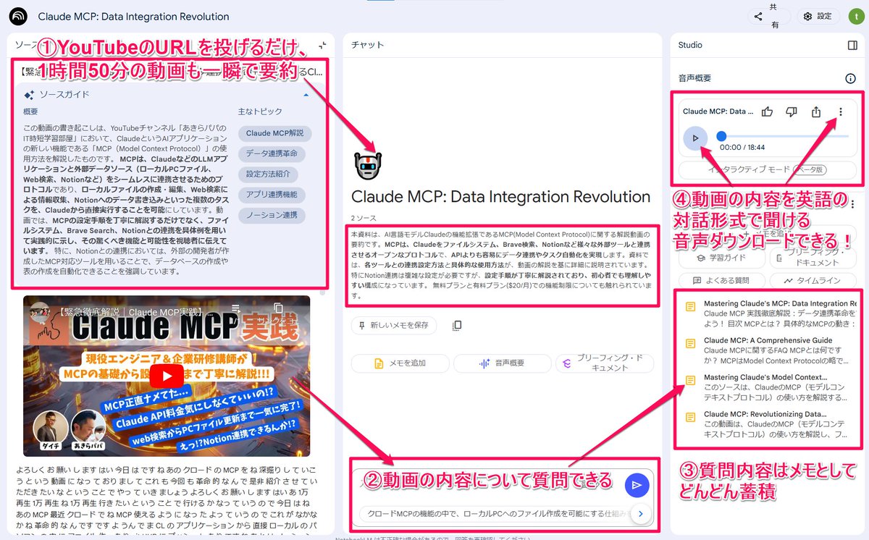This screenshot has width=869, height=540.
Task: Save response with 新しいメモを保存
Action: click(x=394, y=326)
